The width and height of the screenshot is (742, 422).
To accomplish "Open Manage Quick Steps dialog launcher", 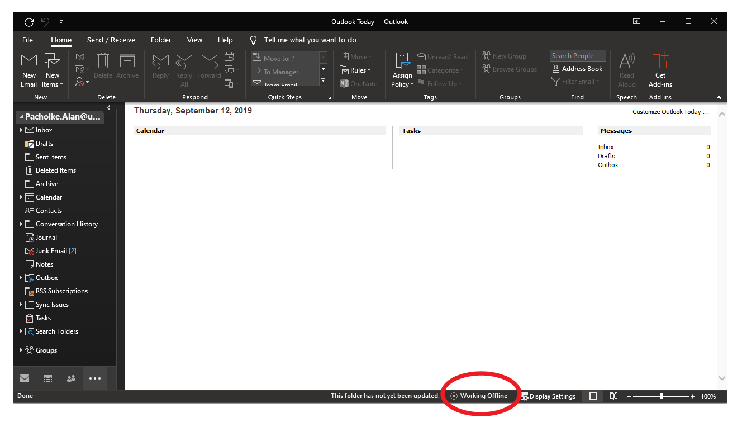I will click(329, 98).
